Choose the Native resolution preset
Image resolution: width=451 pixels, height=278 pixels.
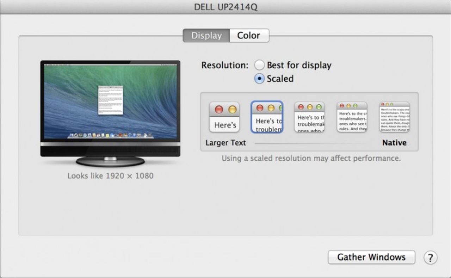(394, 117)
